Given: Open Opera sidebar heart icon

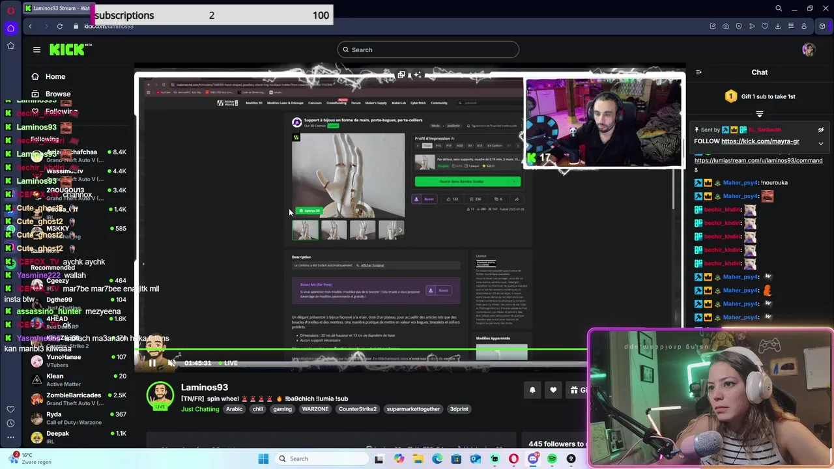Looking at the screenshot, I should click(10, 409).
